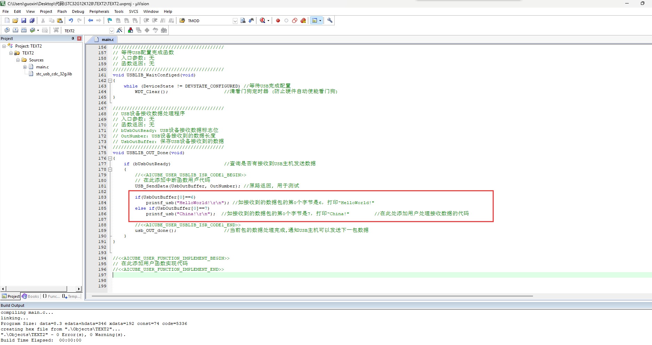Open Options for Target with the wand icon
This screenshot has width=652, height=345.
click(x=119, y=31)
